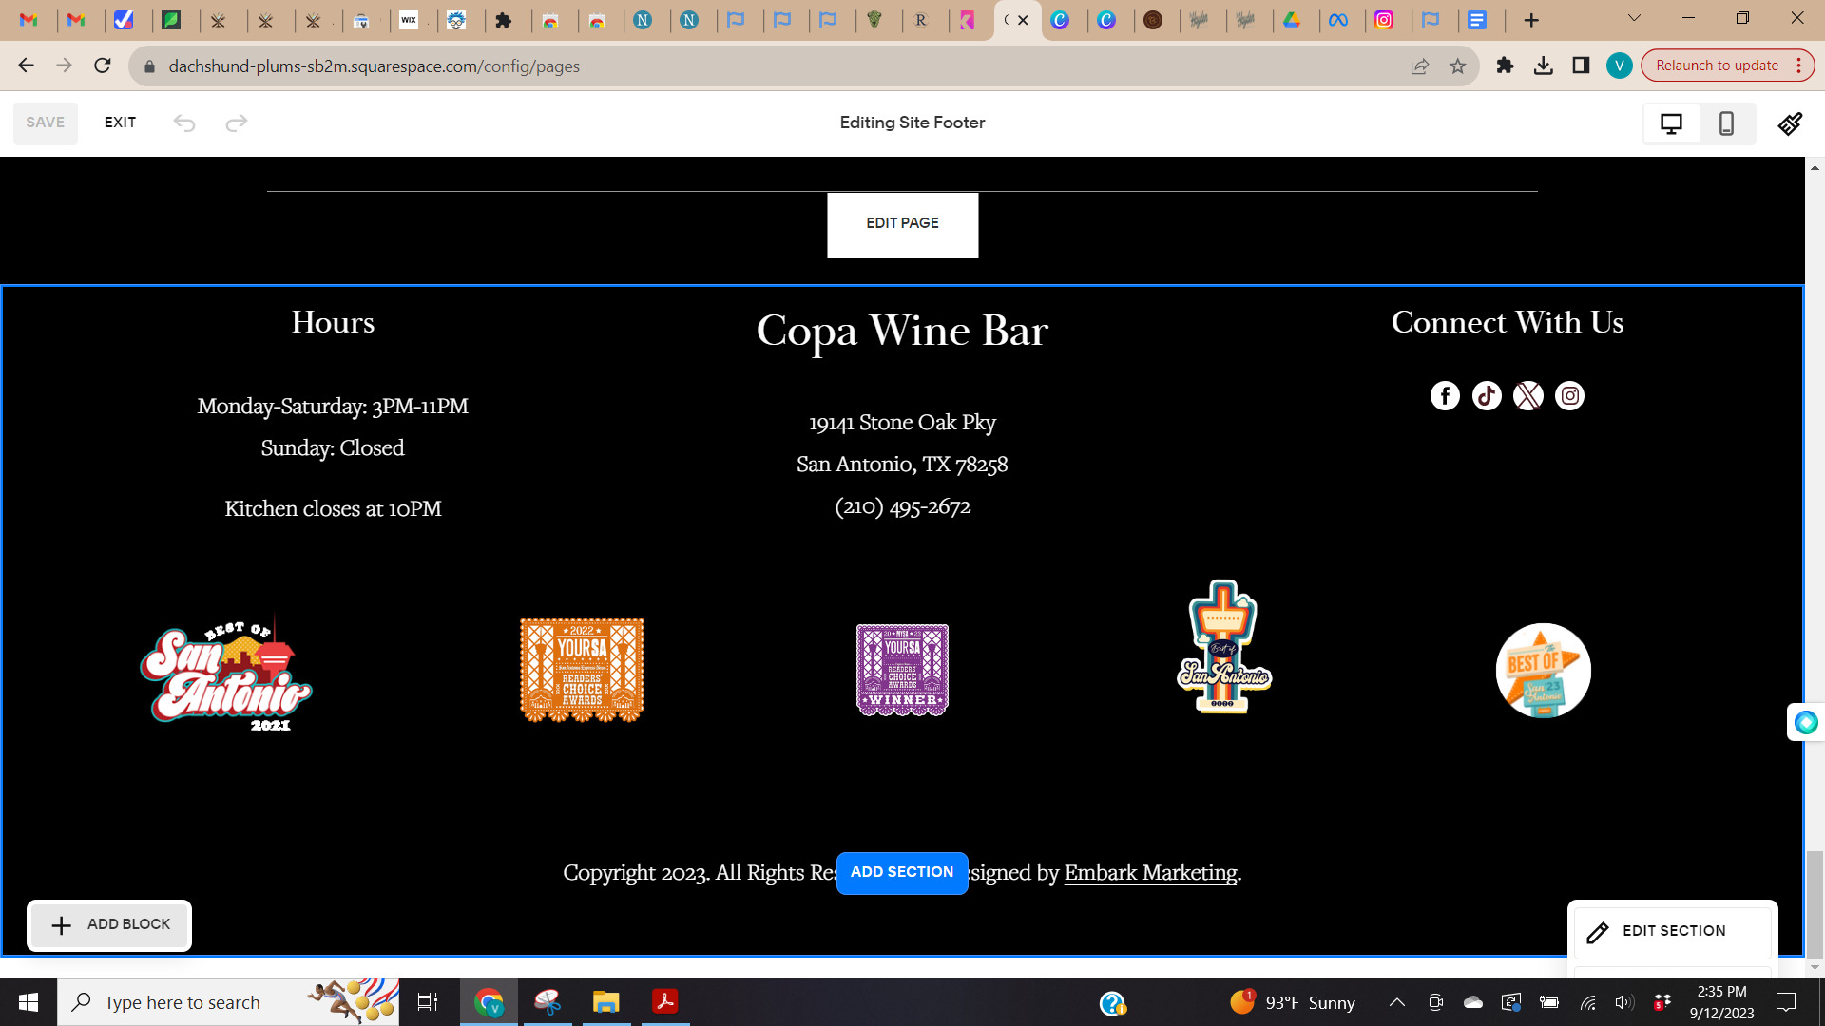Click the EDIT PAGE button
The image size is (1825, 1026).
(x=902, y=224)
